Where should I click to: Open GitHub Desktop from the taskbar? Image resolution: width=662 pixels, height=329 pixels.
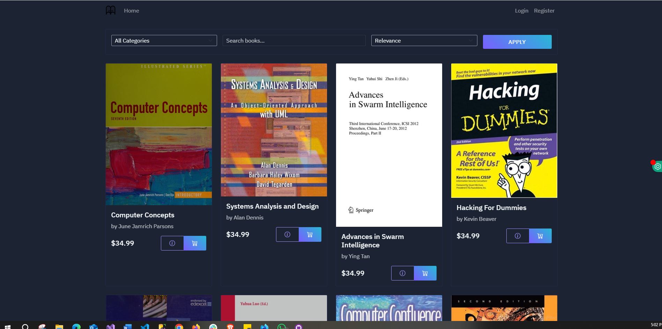[x=298, y=327]
